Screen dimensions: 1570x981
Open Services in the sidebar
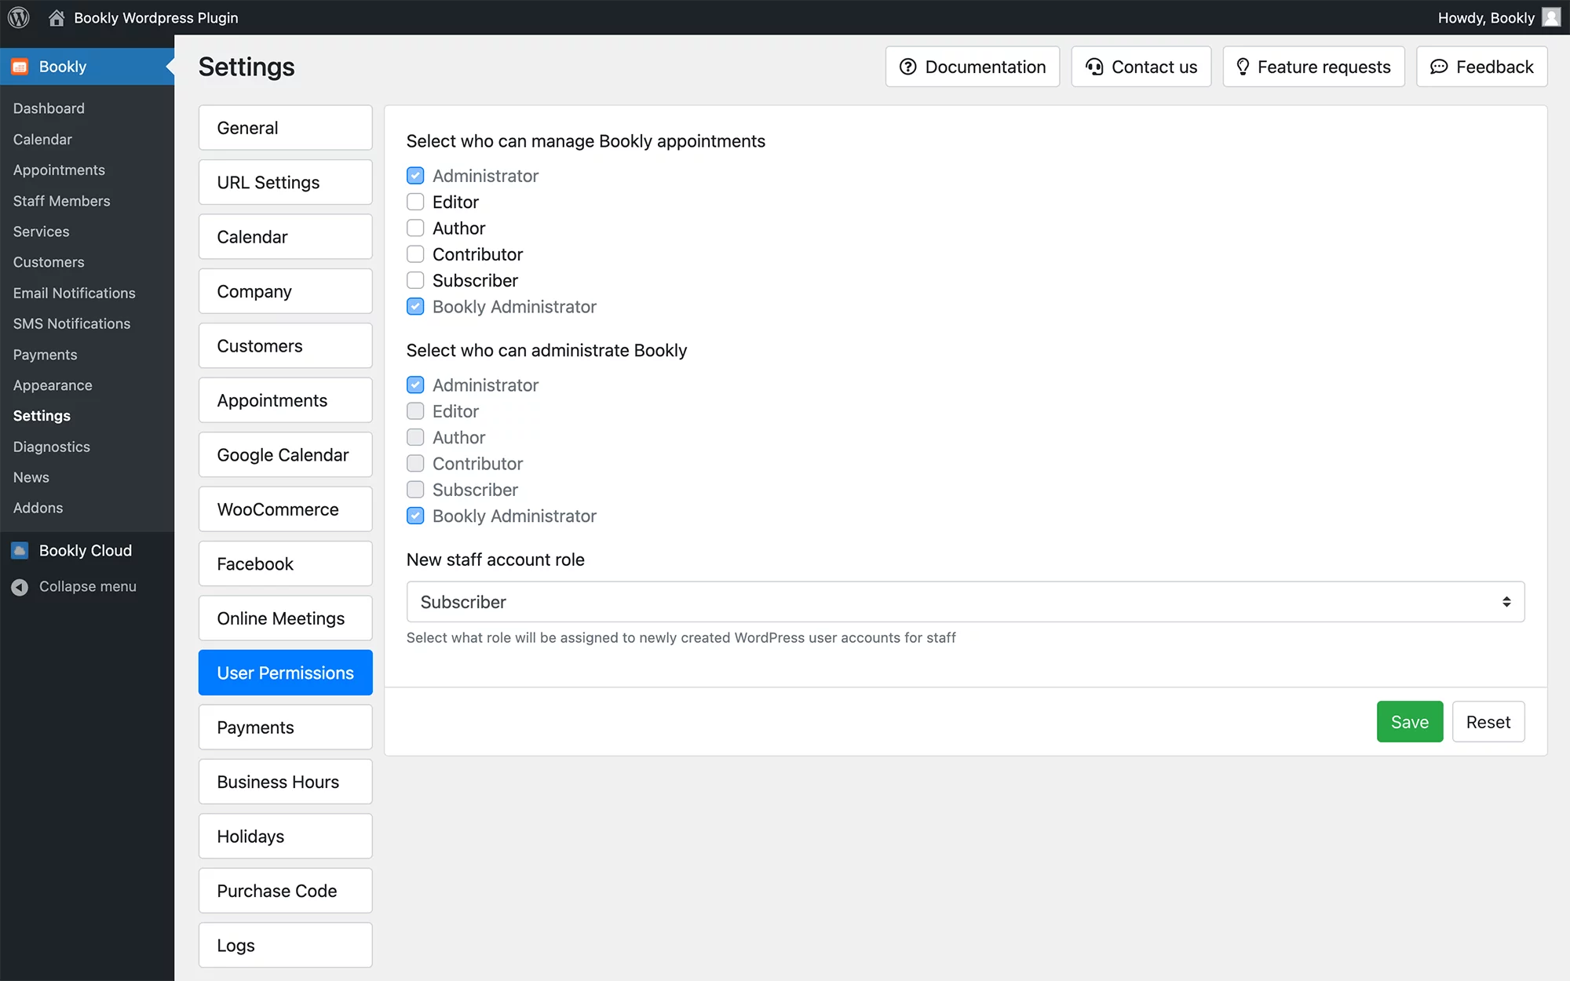tap(41, 232)
